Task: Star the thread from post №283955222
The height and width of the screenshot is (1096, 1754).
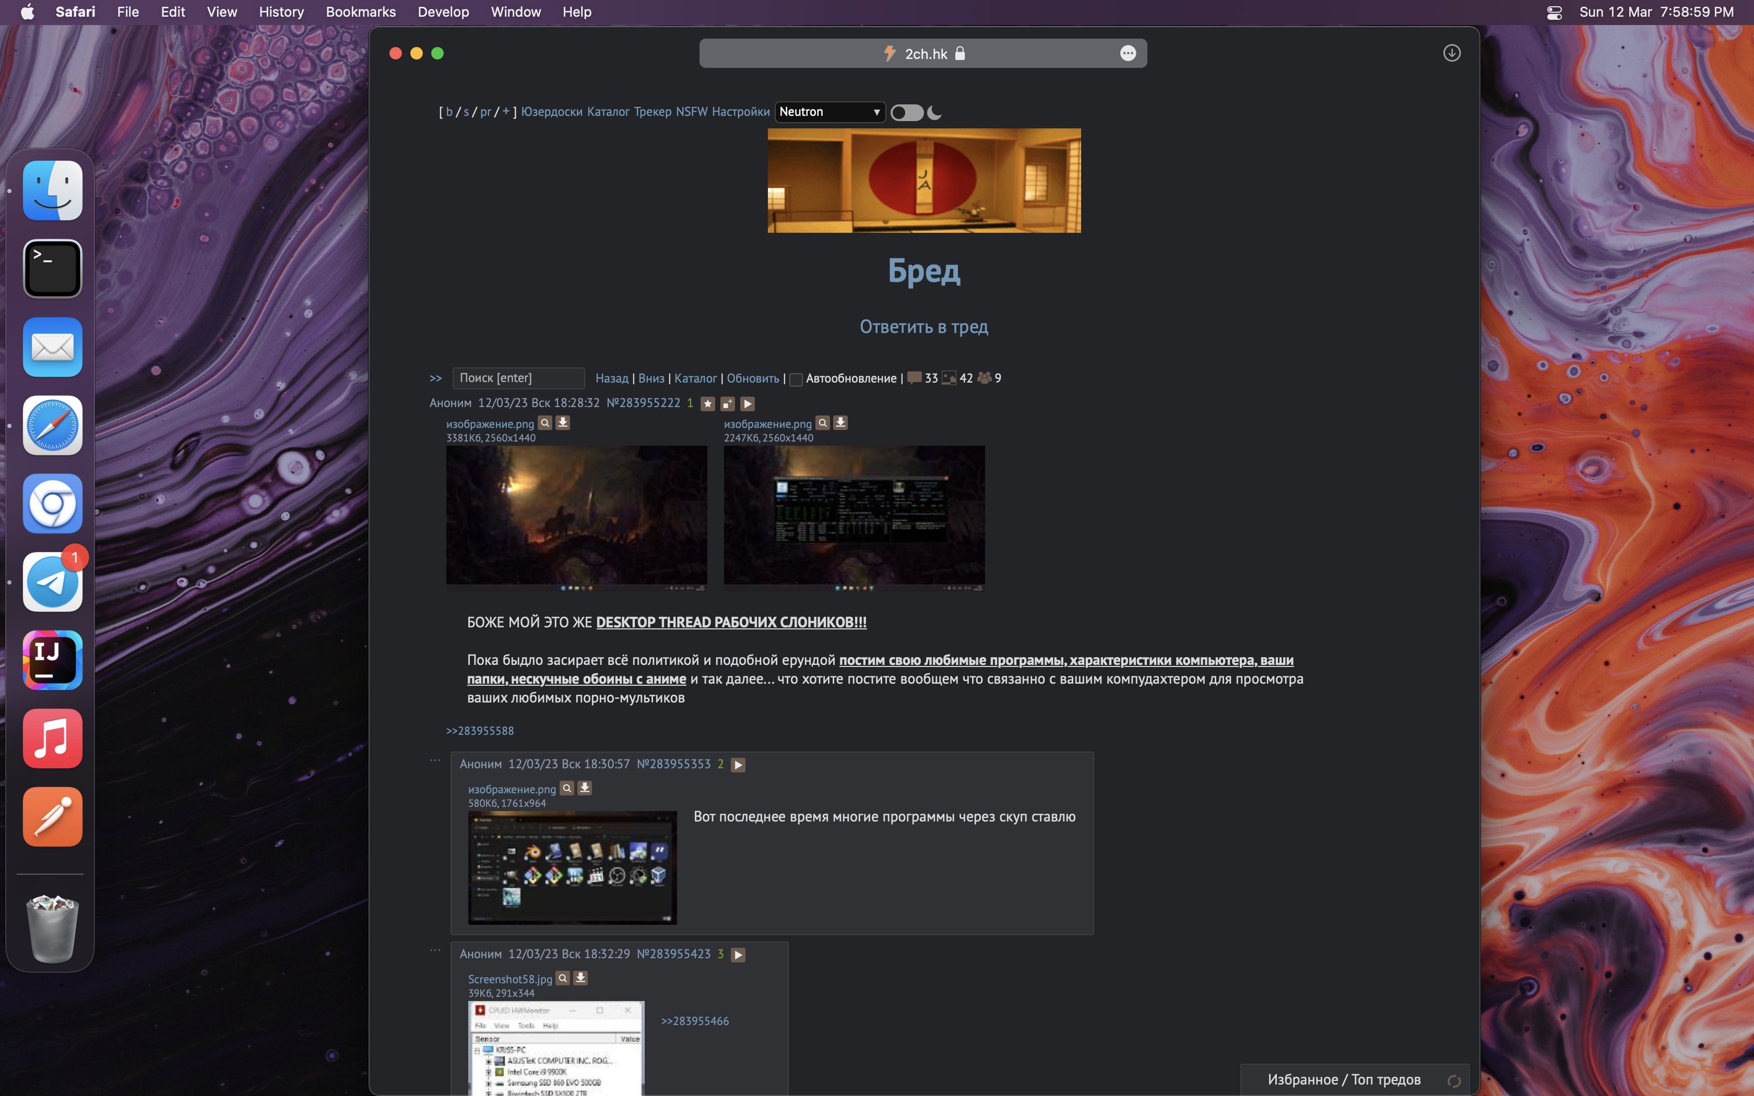Action: pos(708,404)
